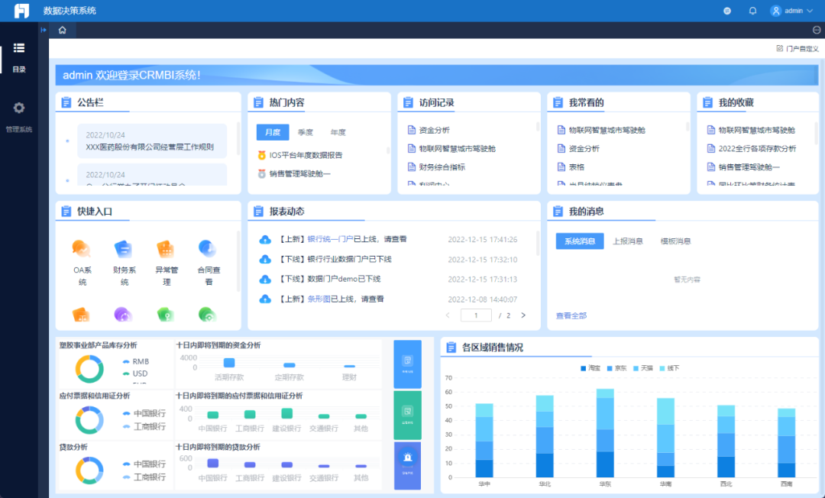Click the admin user avatar icon
Screen dimensions: 825x498
[775, 11]
